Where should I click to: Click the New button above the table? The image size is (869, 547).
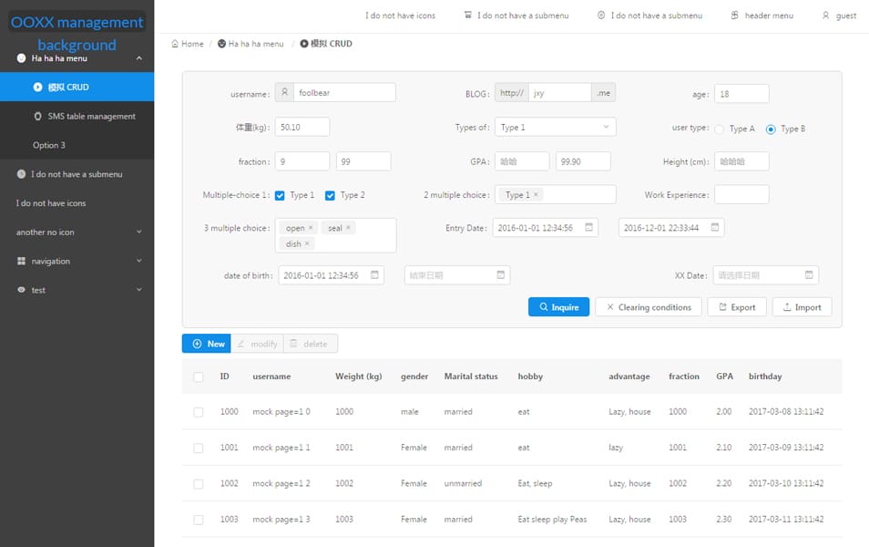206,344
